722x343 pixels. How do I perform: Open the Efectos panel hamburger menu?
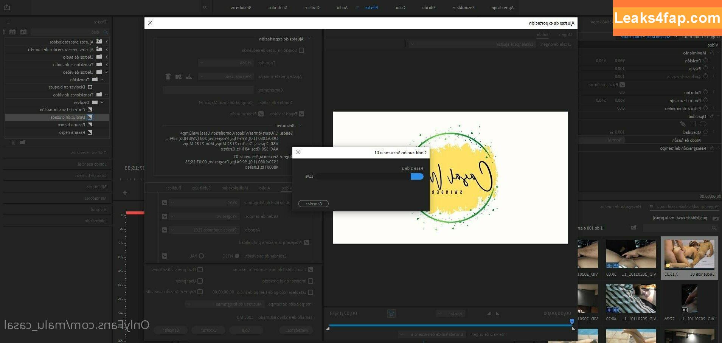8,22
